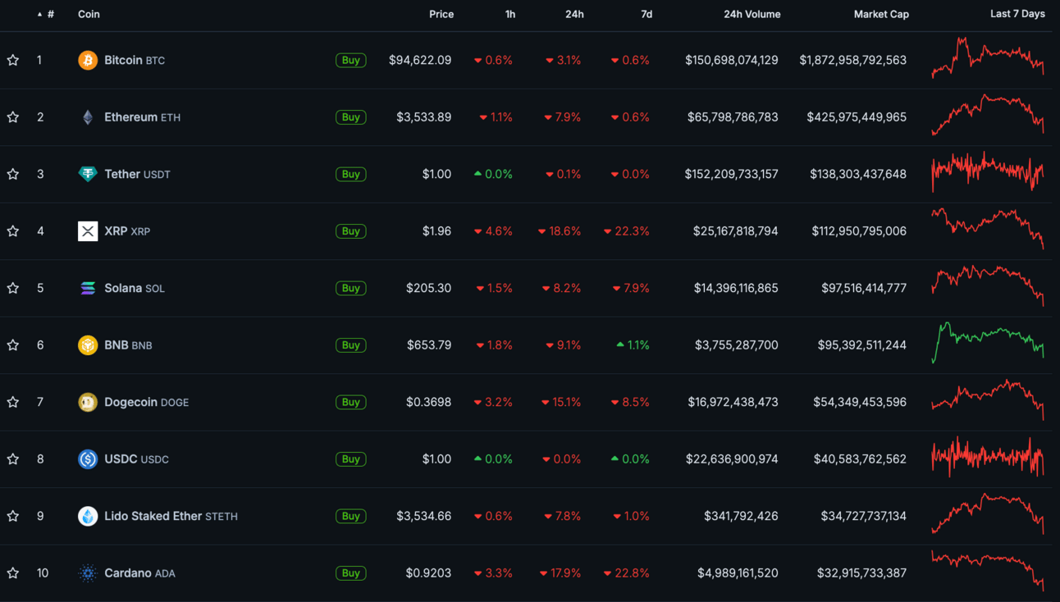Click the Last 7 Days column header
The image size is (1060, 602).
pos(1017,14)
